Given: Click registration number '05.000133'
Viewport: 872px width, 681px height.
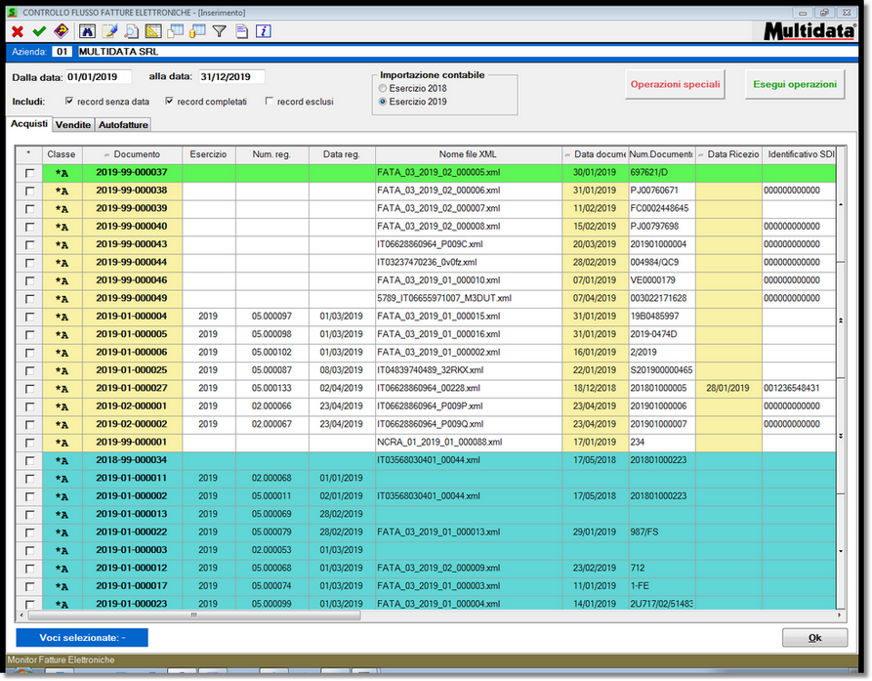Looking at the screenshot, I should click(271, 388).
